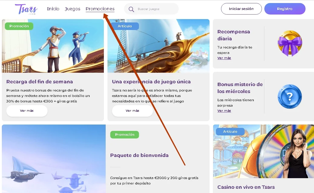Click the Artículo badge on live casino card
This screenshot has height=193, width=314.
click(230, 131)
